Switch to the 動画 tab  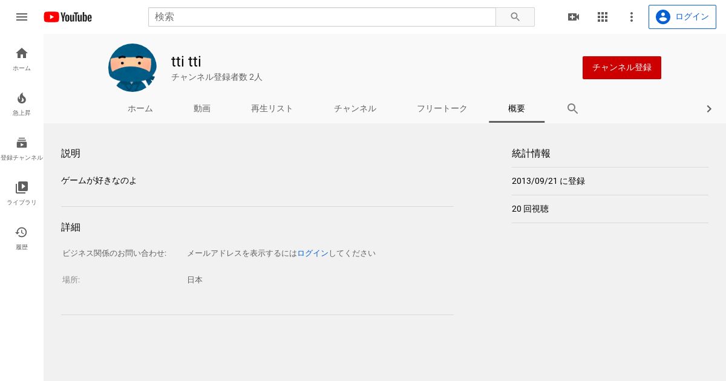[x=202, y=109]
